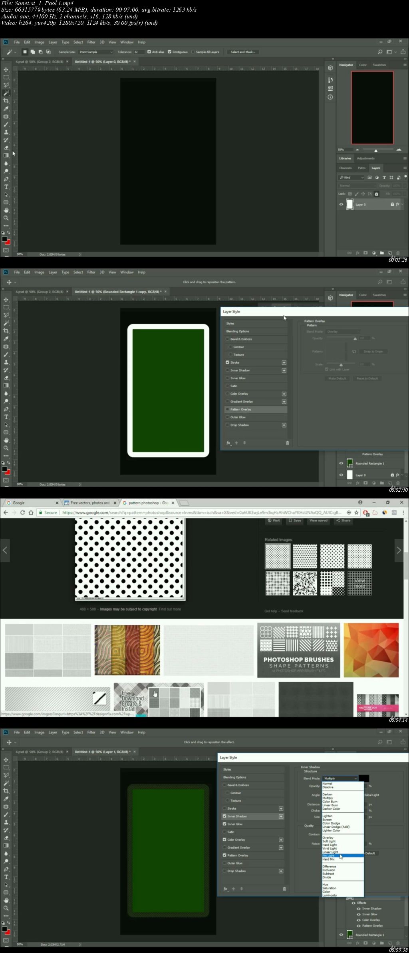Open the Info panel icon in the 00:01:26 frame
The image size is (409, 953).
point(330,97)
